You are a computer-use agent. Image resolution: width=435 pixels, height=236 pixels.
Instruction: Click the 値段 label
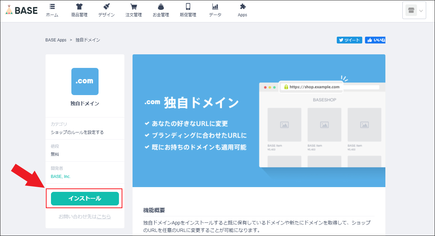click(x=55, y=146)
